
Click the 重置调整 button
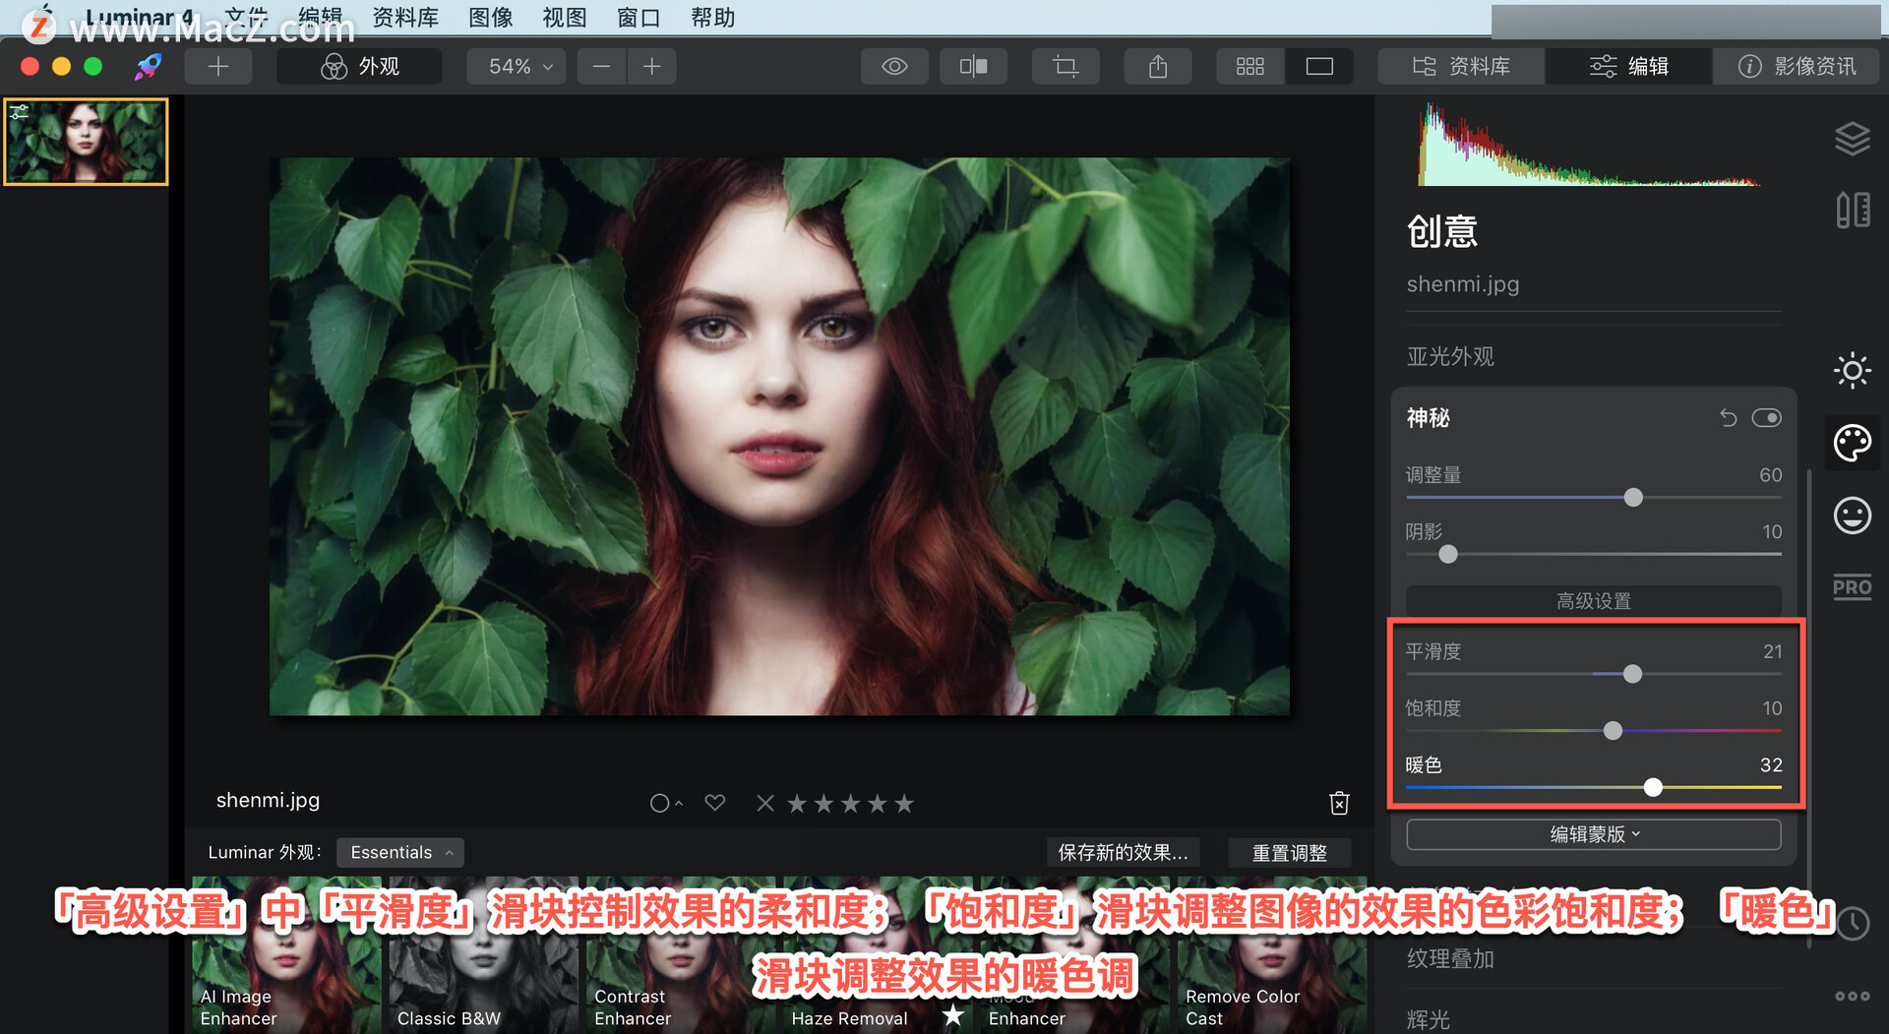(1289, 852)
